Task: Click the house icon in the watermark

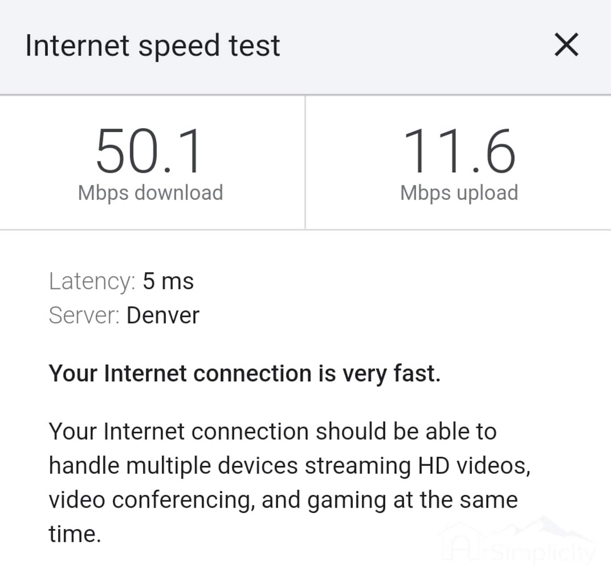Action: coord(460,543)
